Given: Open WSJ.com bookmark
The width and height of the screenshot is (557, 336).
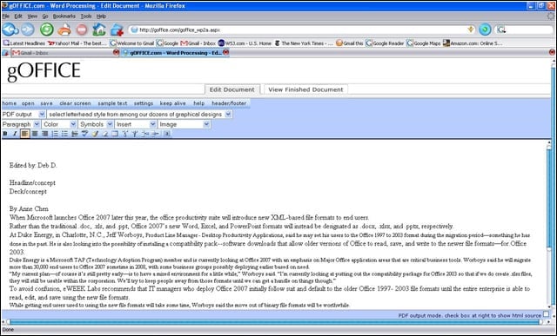Looking at the screenshot, I should click(245, 43).
